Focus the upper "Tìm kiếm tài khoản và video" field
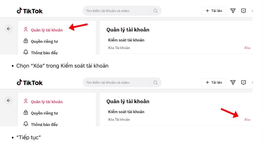The height and width of the screenshot is (148, 263). click(x=117, y=11)
